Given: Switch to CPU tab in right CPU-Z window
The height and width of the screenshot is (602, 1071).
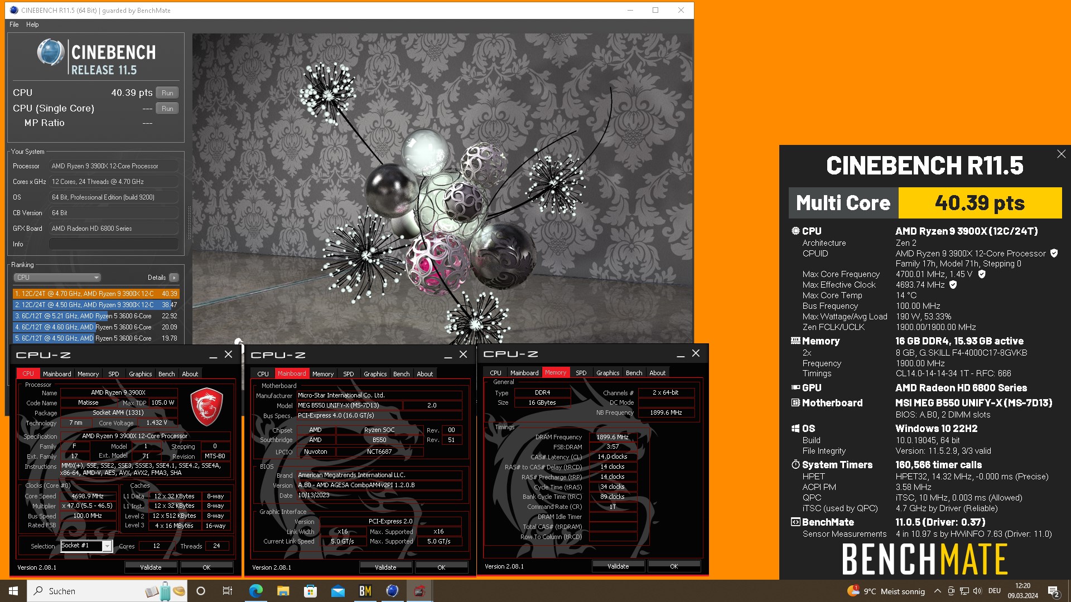Looking at the screenshot, I should [495, 373].
